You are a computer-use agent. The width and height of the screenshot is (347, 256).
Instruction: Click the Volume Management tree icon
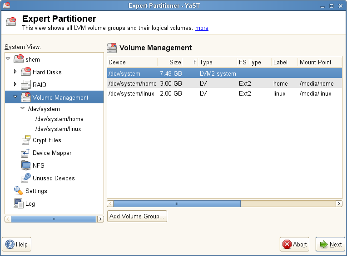pos(26,97)
